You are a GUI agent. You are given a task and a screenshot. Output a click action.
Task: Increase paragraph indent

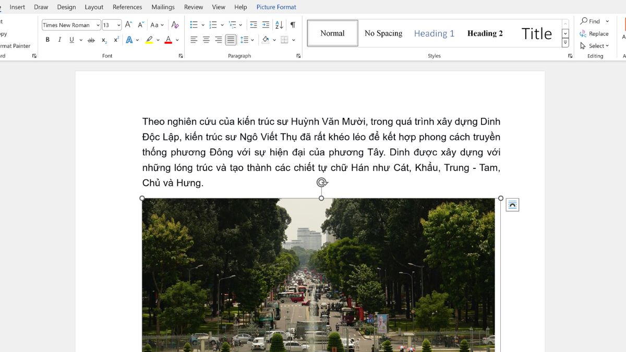coord(266,25)
